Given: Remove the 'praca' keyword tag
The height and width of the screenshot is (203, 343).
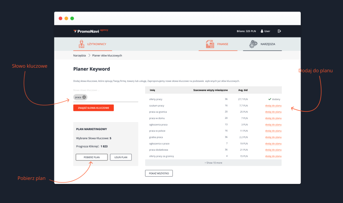Looking at the screenshot, I should (84, 97).
